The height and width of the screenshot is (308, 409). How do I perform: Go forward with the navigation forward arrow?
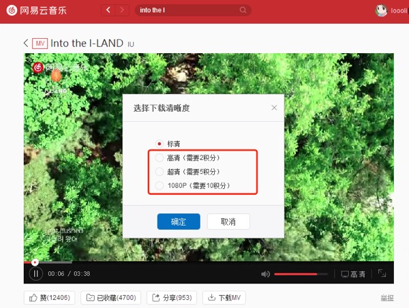[x=122, y=10]
